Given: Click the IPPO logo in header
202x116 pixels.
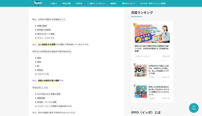Looking at the screenshot, I should coord(38,3).
